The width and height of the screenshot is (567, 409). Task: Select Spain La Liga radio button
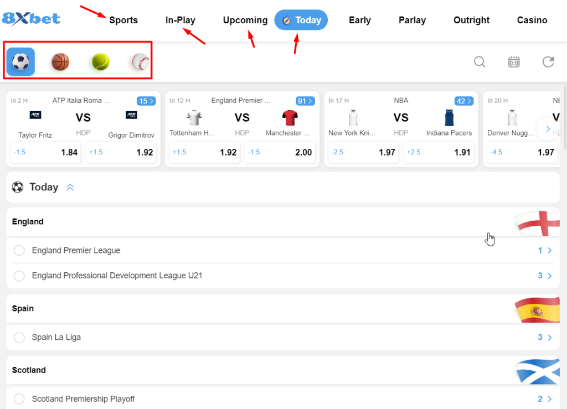[x=19, y=338]
